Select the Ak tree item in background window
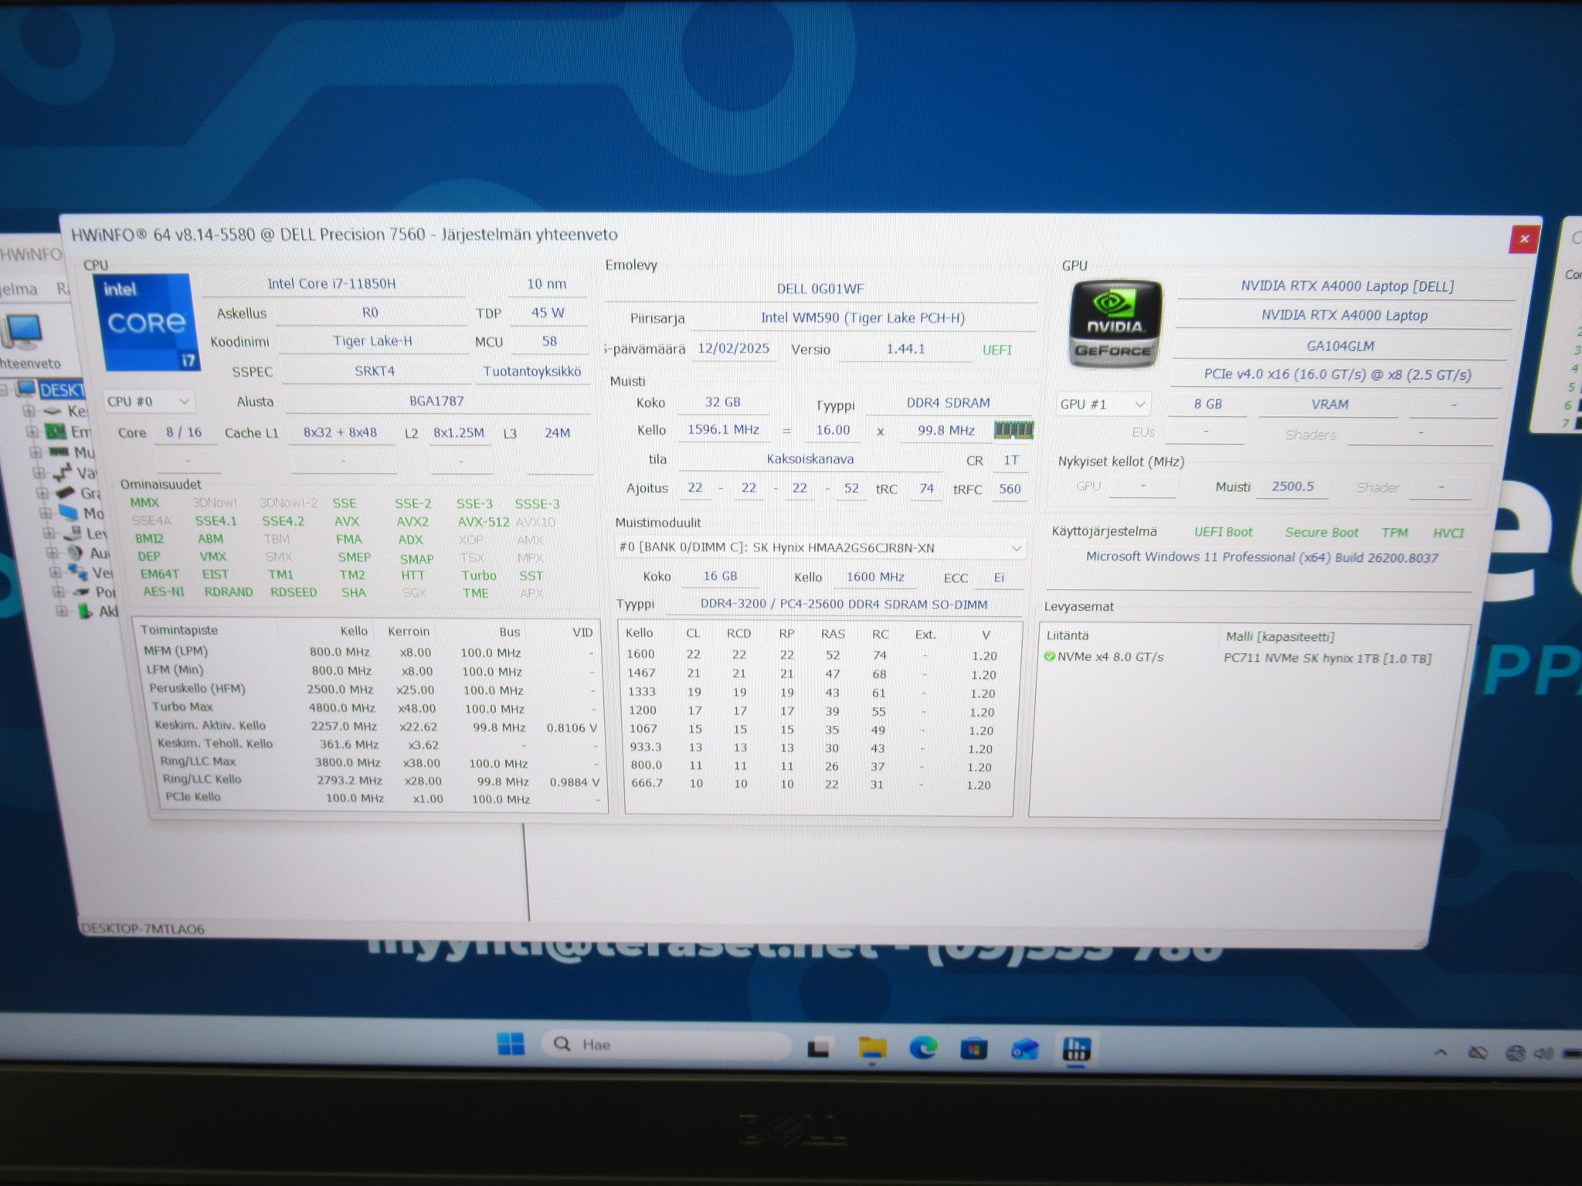 109,612
